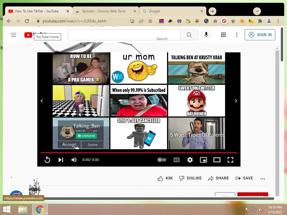Reload the current page
The width and height of the screenshot is (287, 215).
[27, 21]
